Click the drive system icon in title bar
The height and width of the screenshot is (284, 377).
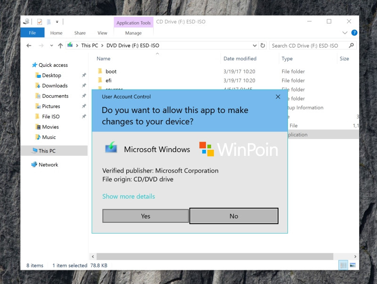[x=26, y=21]
